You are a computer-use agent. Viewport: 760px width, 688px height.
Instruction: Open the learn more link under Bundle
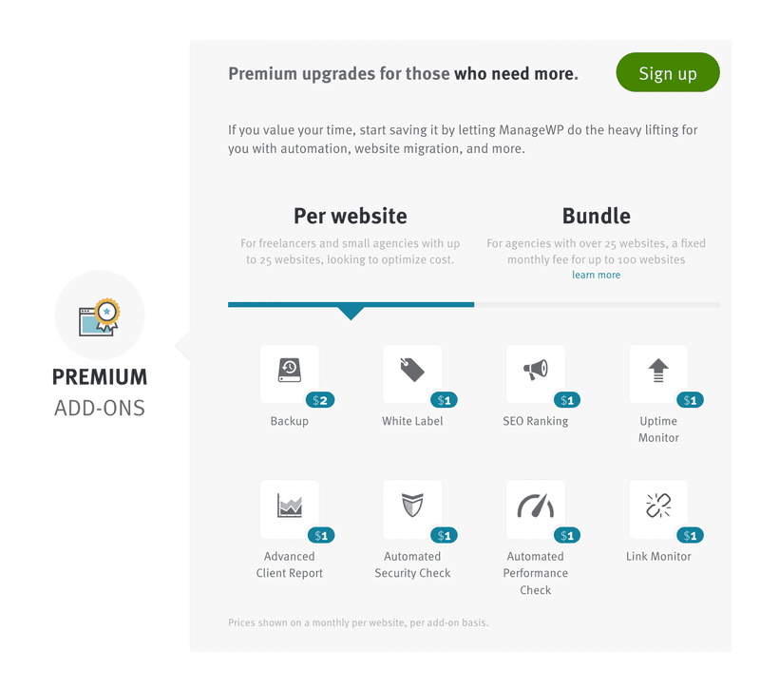[597, 275]
